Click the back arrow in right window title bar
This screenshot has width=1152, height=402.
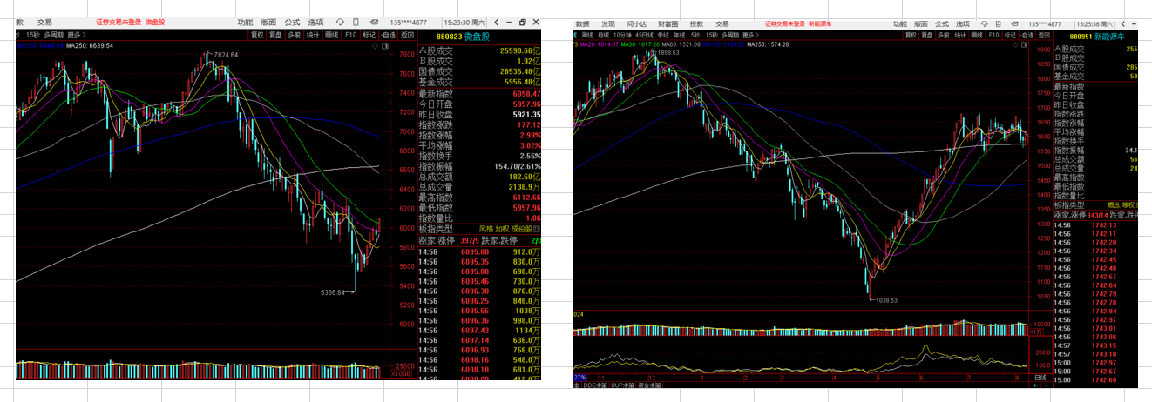(1123, 24)
